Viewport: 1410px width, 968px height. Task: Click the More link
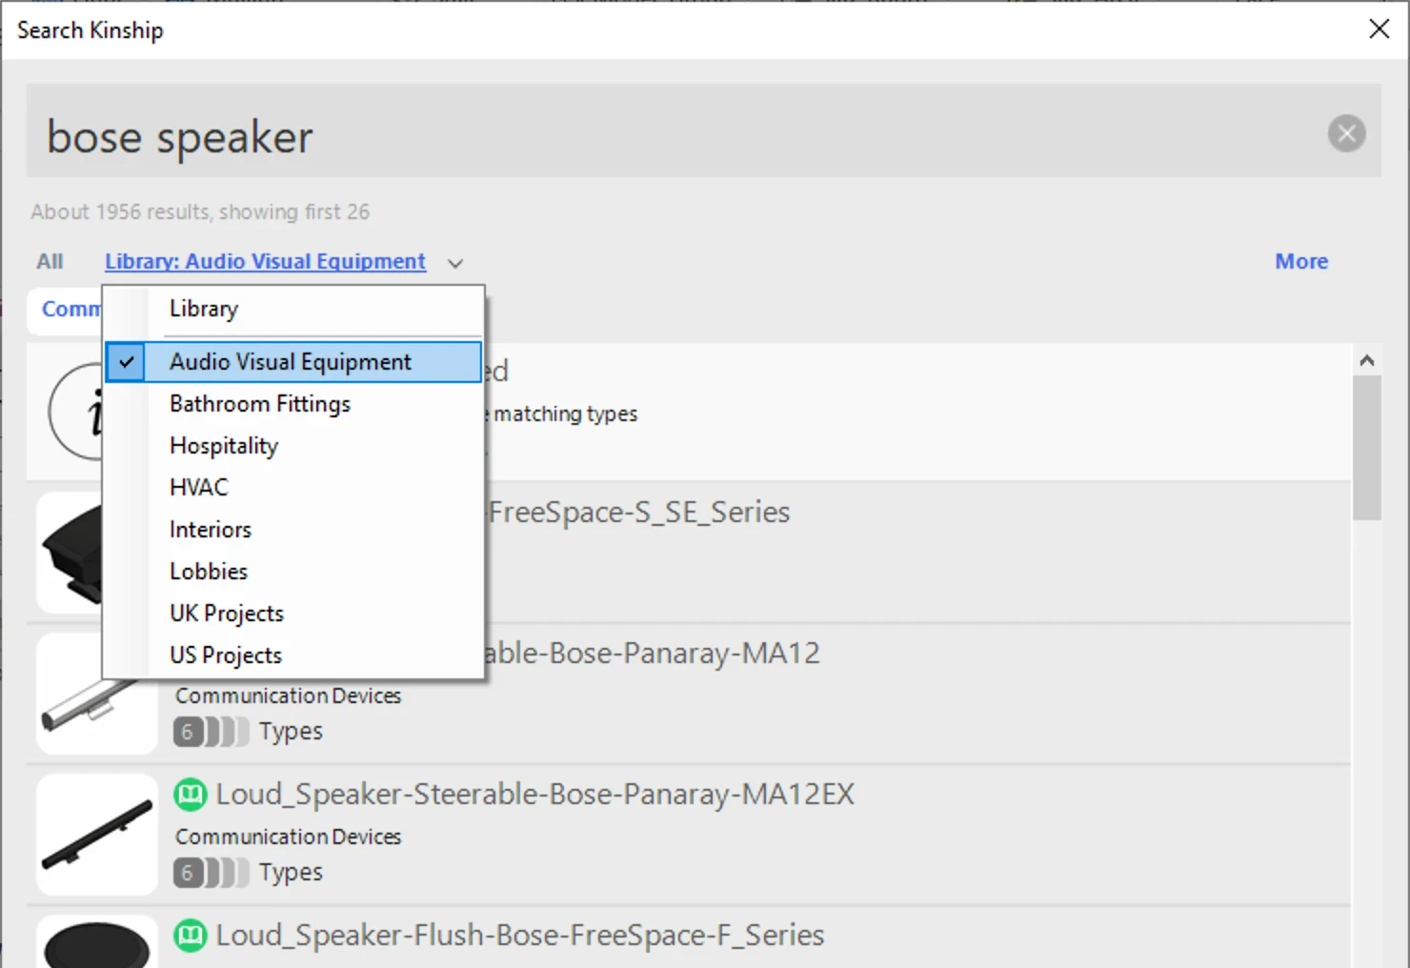(1301, 261)
